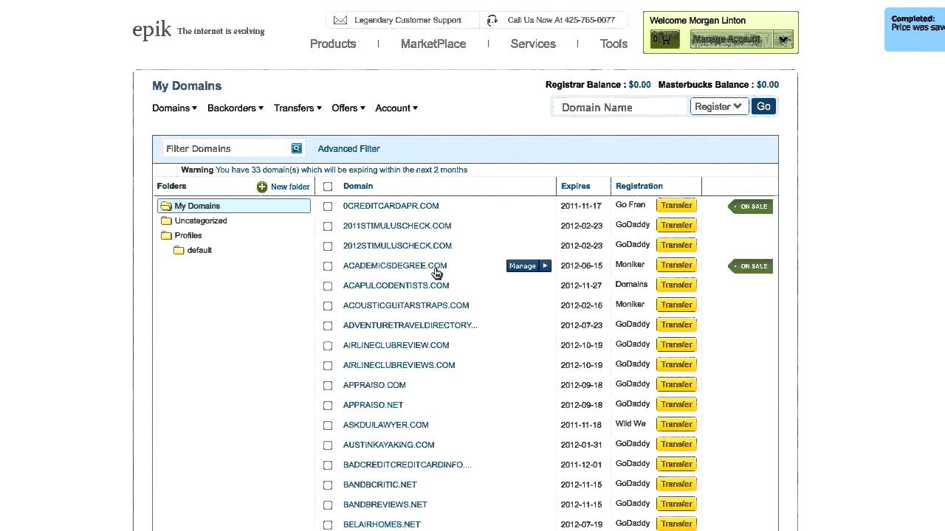945x531 pixels.
Task: Check the box for APPRAISO.NET
Action: (x=328, y=406)
